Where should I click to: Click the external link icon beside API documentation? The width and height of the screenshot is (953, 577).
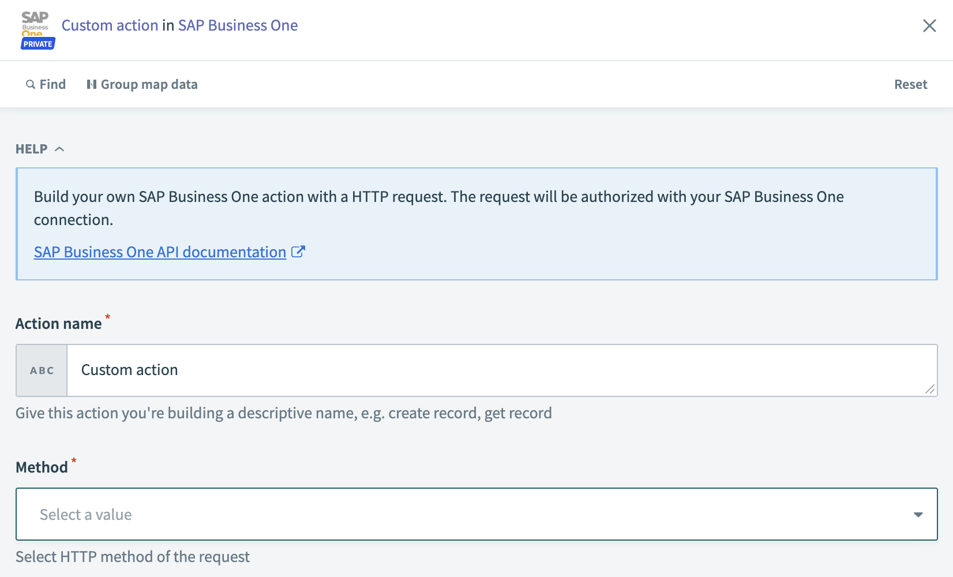298,252
